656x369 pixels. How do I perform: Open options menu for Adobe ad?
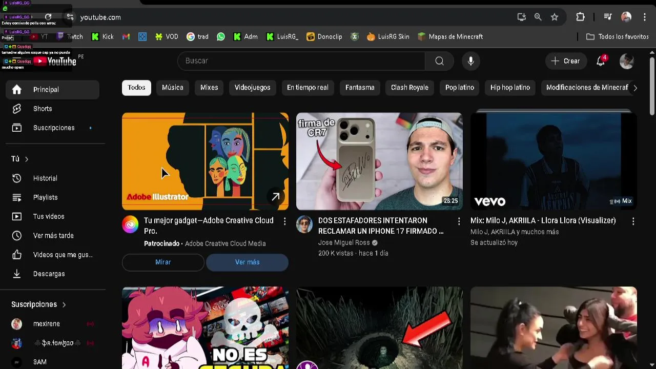tap(284, 221)
